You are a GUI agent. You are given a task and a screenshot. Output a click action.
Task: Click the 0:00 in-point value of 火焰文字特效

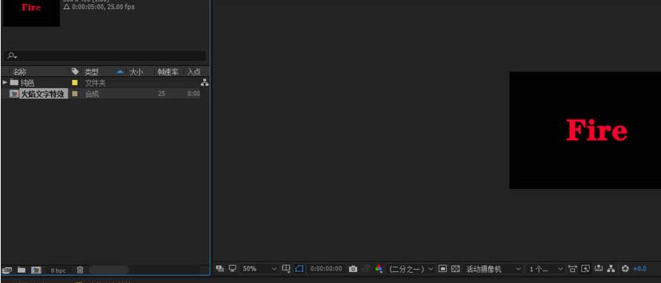pyautogui.click(x=193, y=93)
